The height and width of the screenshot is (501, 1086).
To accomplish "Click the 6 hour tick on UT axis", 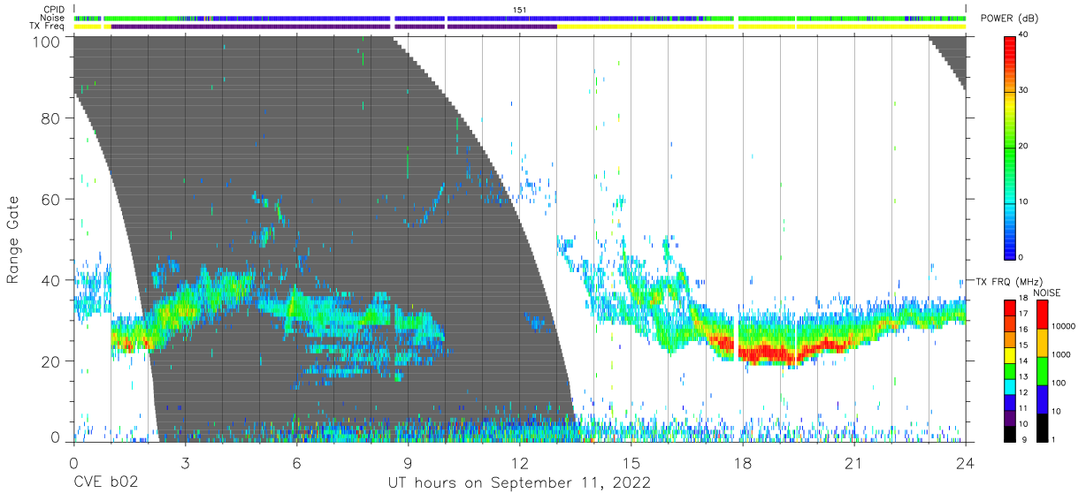I will pyautogui.click(x=296, y=462).
